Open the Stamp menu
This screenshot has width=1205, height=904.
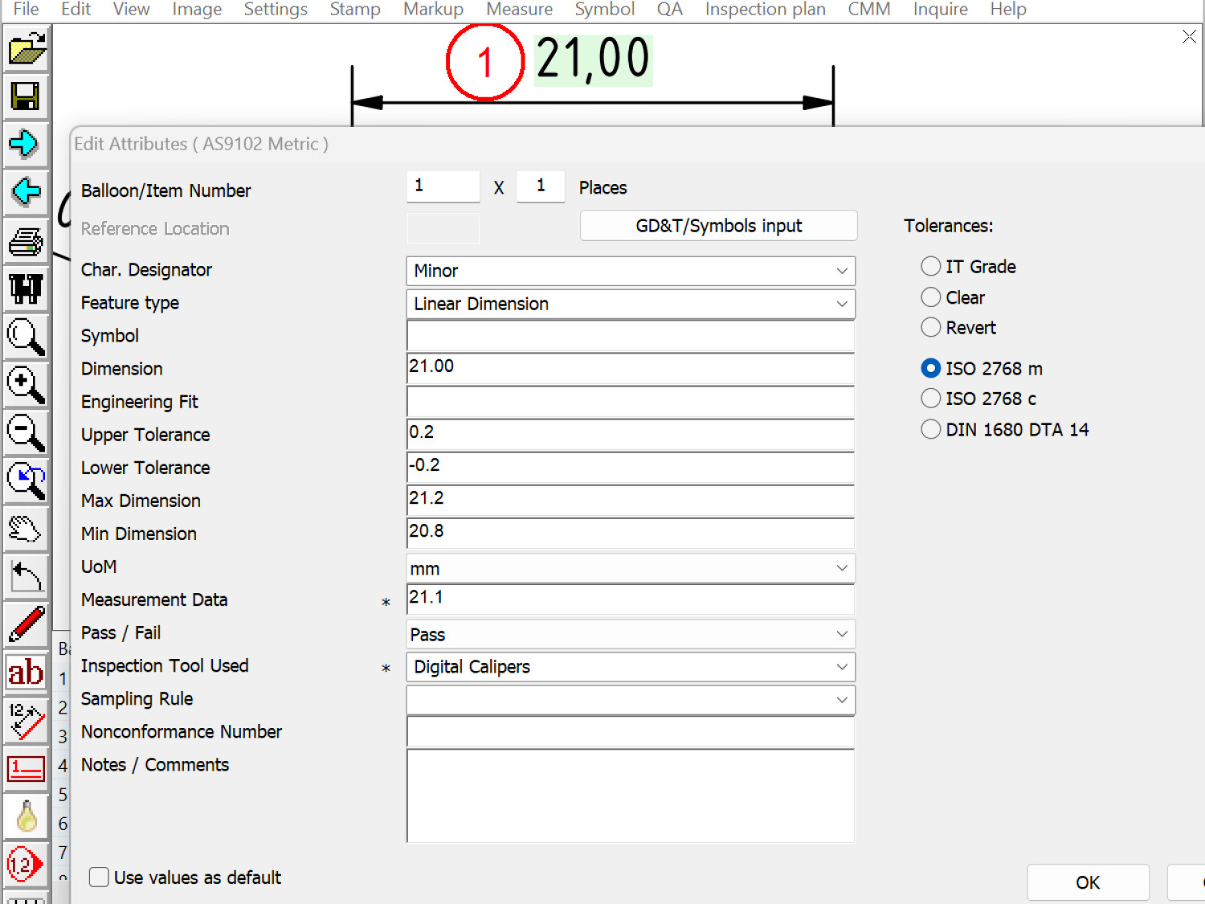[355, 9]
